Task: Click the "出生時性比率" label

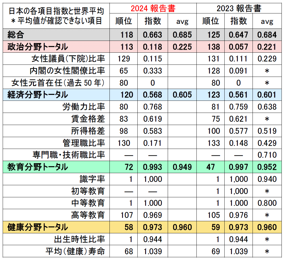Action: [80, 239]
